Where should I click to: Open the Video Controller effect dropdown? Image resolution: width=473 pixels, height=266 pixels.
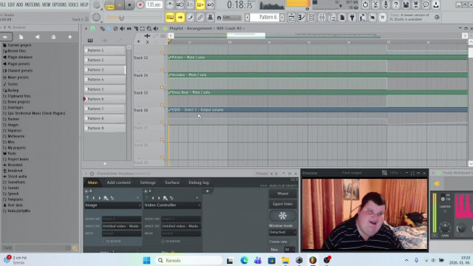pyautogui.click(x=172, y=205)
